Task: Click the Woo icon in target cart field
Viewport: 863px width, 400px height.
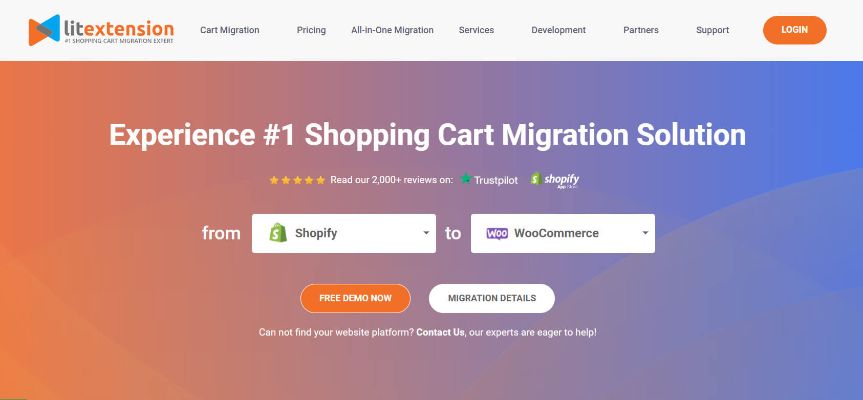Action: point(497,233)
